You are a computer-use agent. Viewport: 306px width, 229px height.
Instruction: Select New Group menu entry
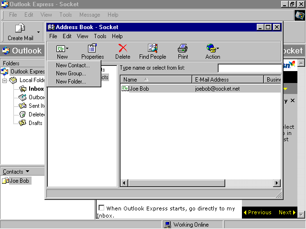pyautogui.click(x=71, y=73)
